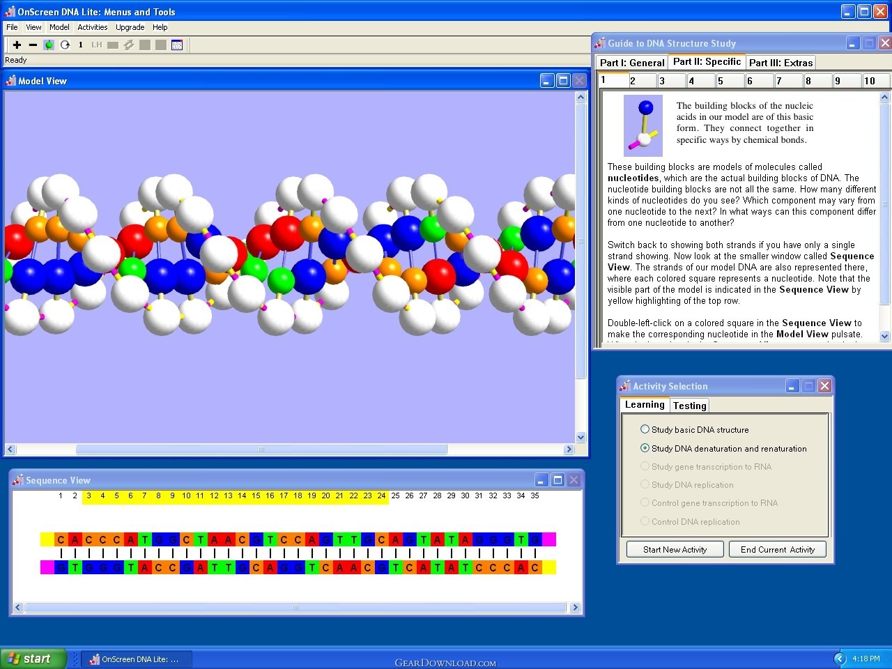Minimize the Activity Selection window

point(792,385)
